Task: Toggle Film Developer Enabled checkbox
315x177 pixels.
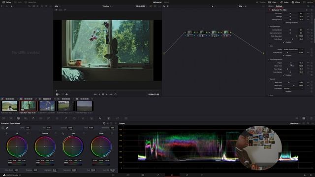Action: pyautogui.click(x=284, y=42)
